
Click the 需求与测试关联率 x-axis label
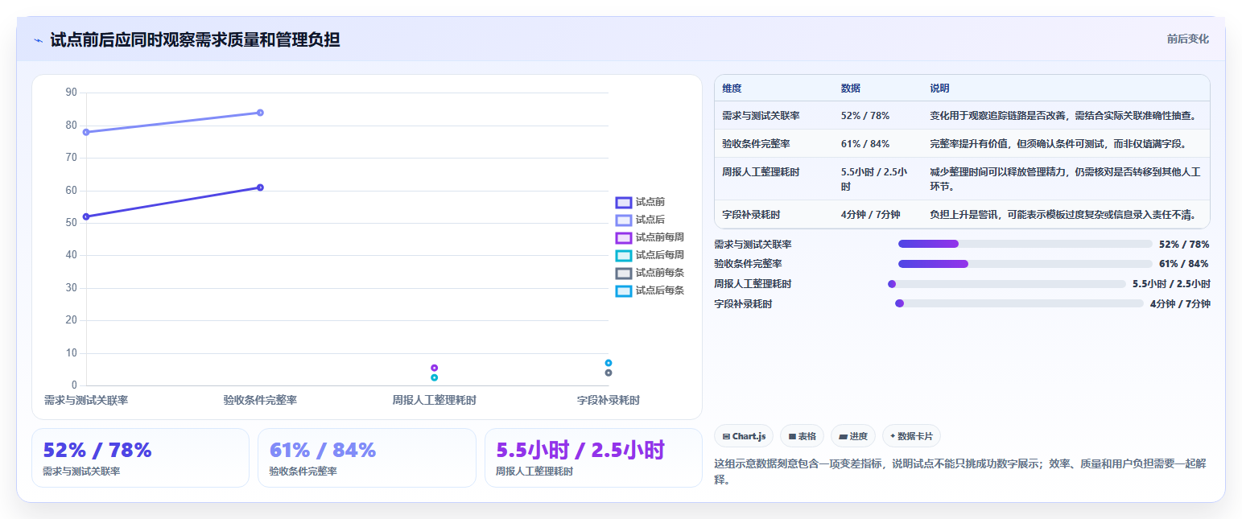coord(86,400)
